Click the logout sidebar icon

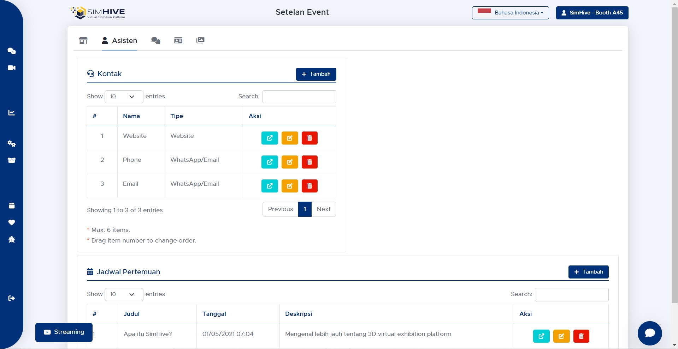coord(12,298)
